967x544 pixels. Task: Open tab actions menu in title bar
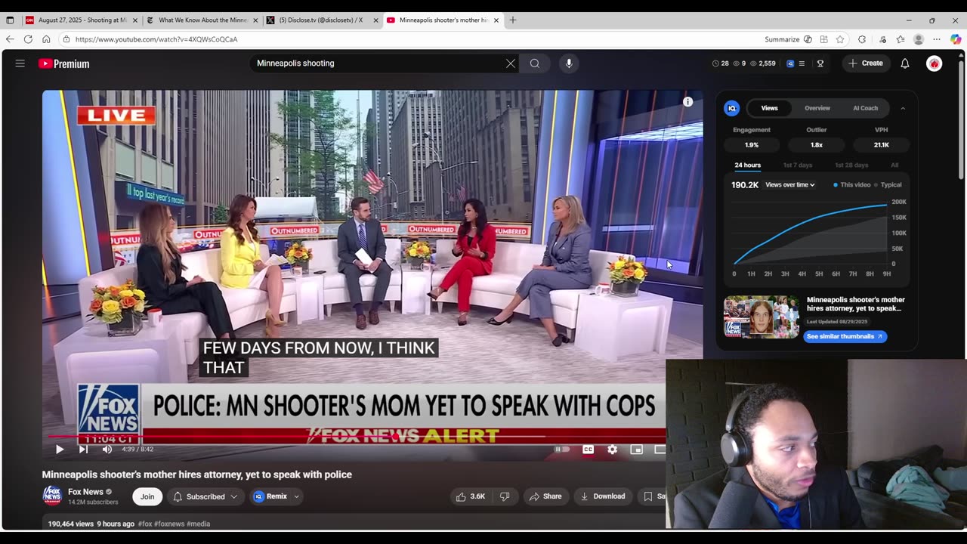tap(10, 20)
